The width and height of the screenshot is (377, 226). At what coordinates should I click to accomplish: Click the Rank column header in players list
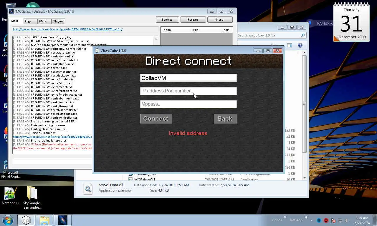click(225, 30)
